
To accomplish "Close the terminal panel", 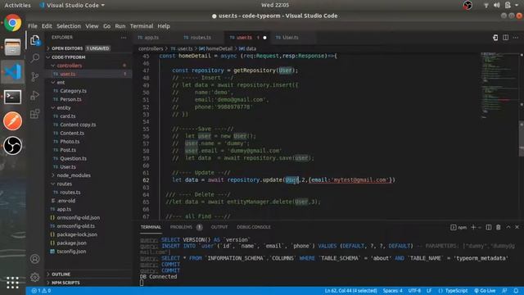I will click(x=517, y=227).
